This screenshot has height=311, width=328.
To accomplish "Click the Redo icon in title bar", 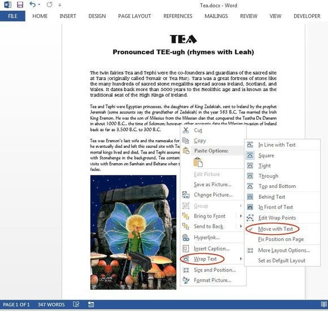I will point(49,5).
